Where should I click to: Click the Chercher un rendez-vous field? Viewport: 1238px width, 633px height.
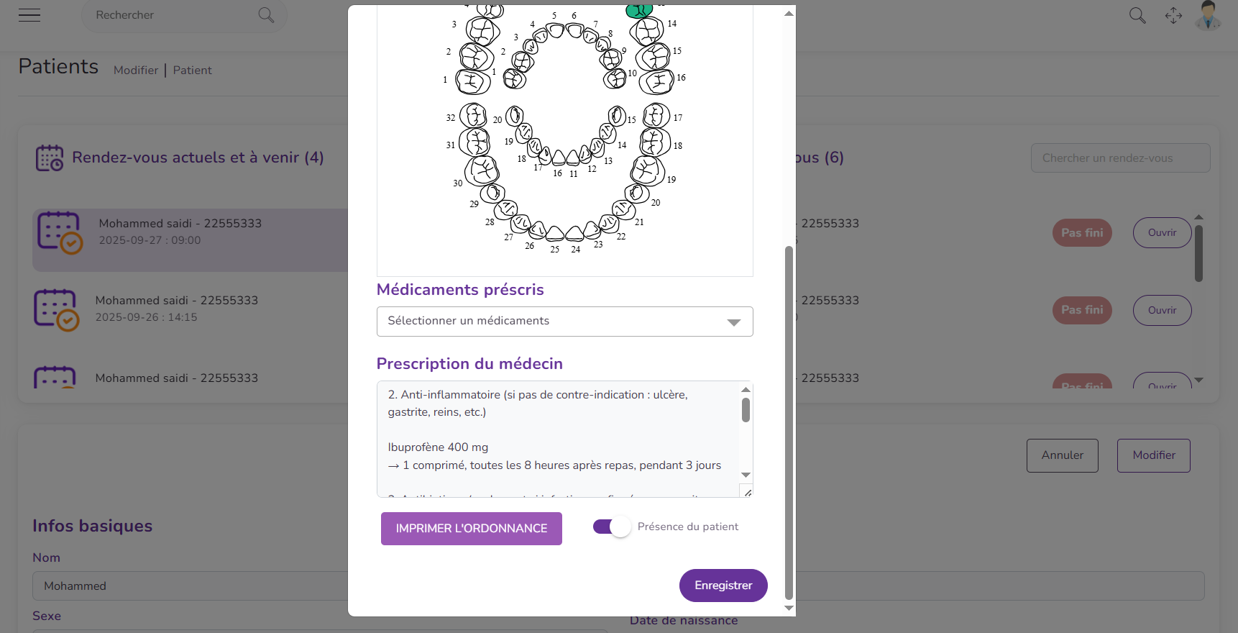tap(1120, 158)
